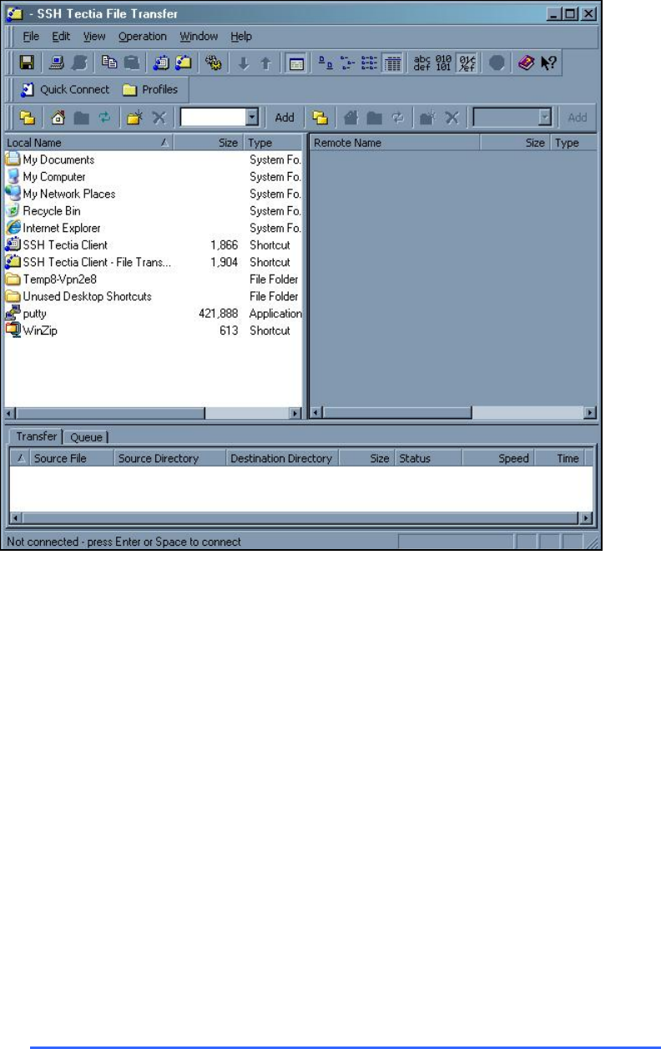Viewport: 661px width, 1049px height.
Task: Click the local Add favorite button
Action: click(x=285, y=118)
